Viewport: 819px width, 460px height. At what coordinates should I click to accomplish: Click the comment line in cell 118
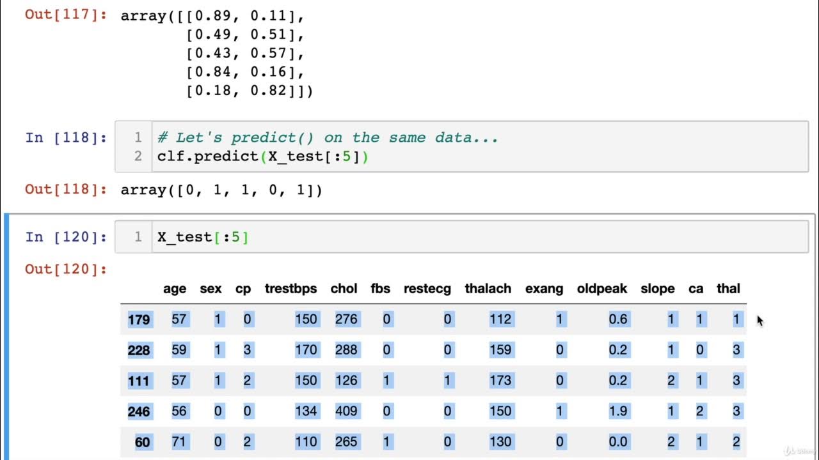pos(328,137)
